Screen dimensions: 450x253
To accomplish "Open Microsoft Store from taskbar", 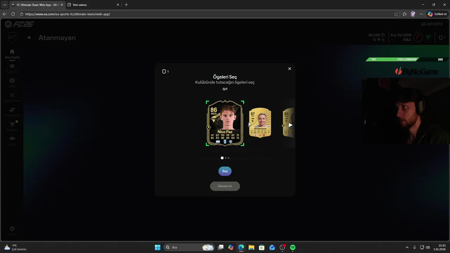I will click(x=262, y=247).
